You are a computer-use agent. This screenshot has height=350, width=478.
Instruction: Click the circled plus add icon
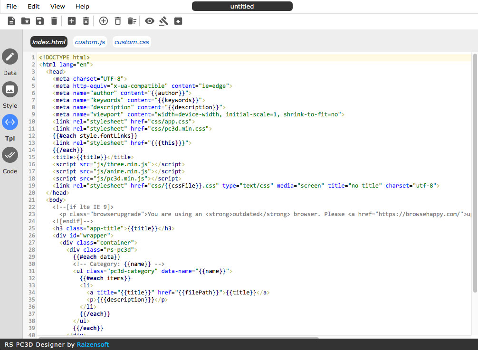click(x=103, y=21)
